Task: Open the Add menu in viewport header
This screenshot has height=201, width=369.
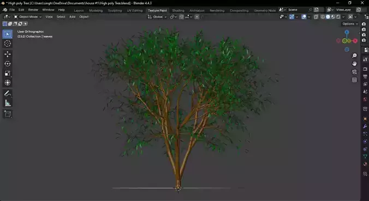Action: point(73,17)
